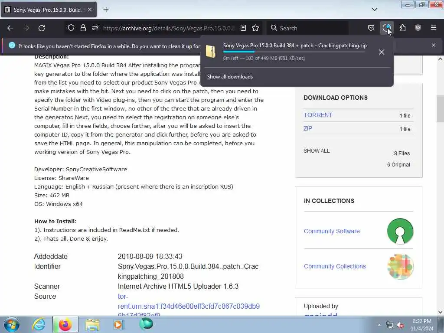Open the extensions puzzle icon
This screenshot has width=444, height=333.
(x=402, y=28)
